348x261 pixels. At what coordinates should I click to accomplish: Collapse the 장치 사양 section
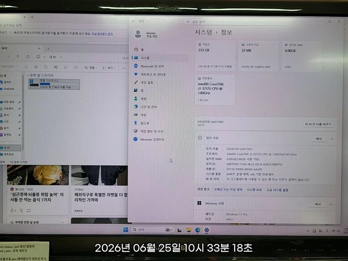332,139
